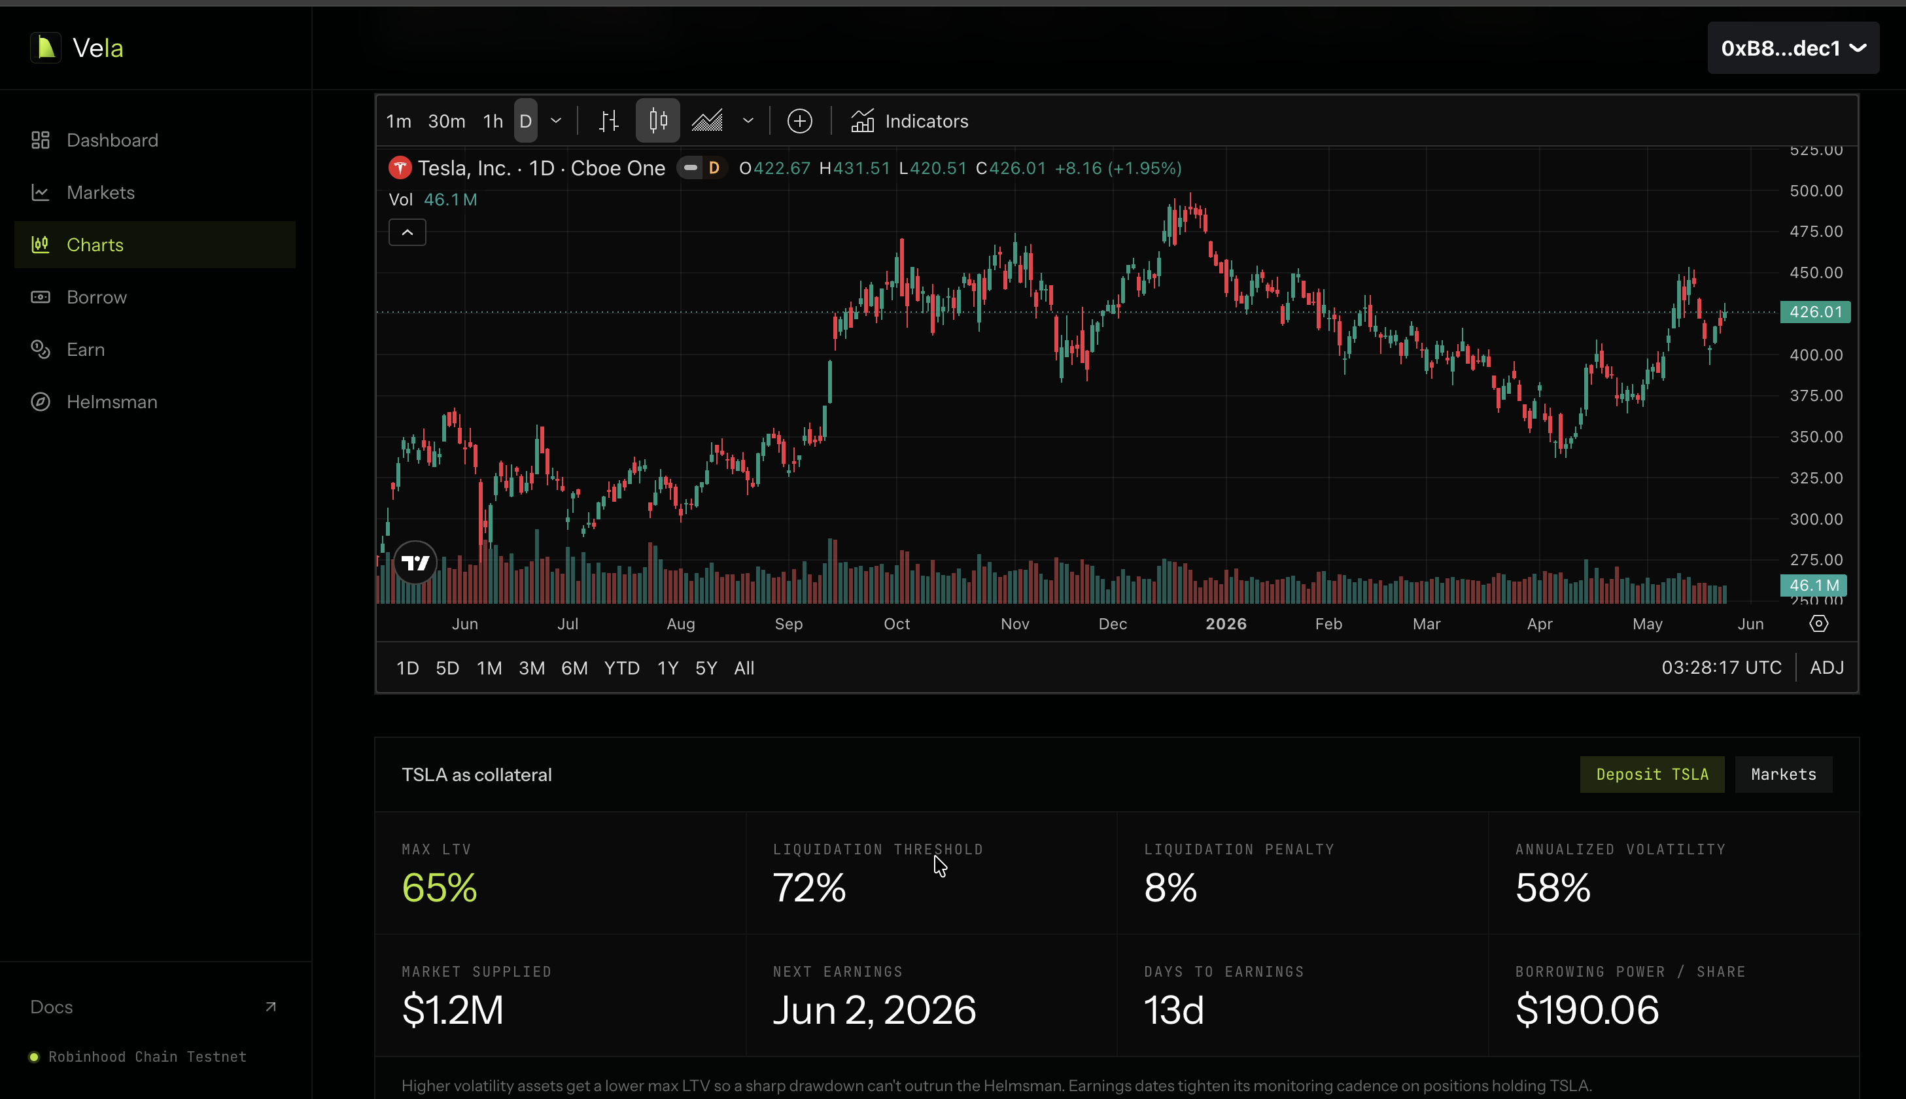Screen dimensions: 1906x1099
Task: Select the Charts sidebar item
Action: pos(154,245)
